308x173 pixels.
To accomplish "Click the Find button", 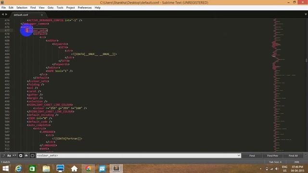I will click(252, 156).
